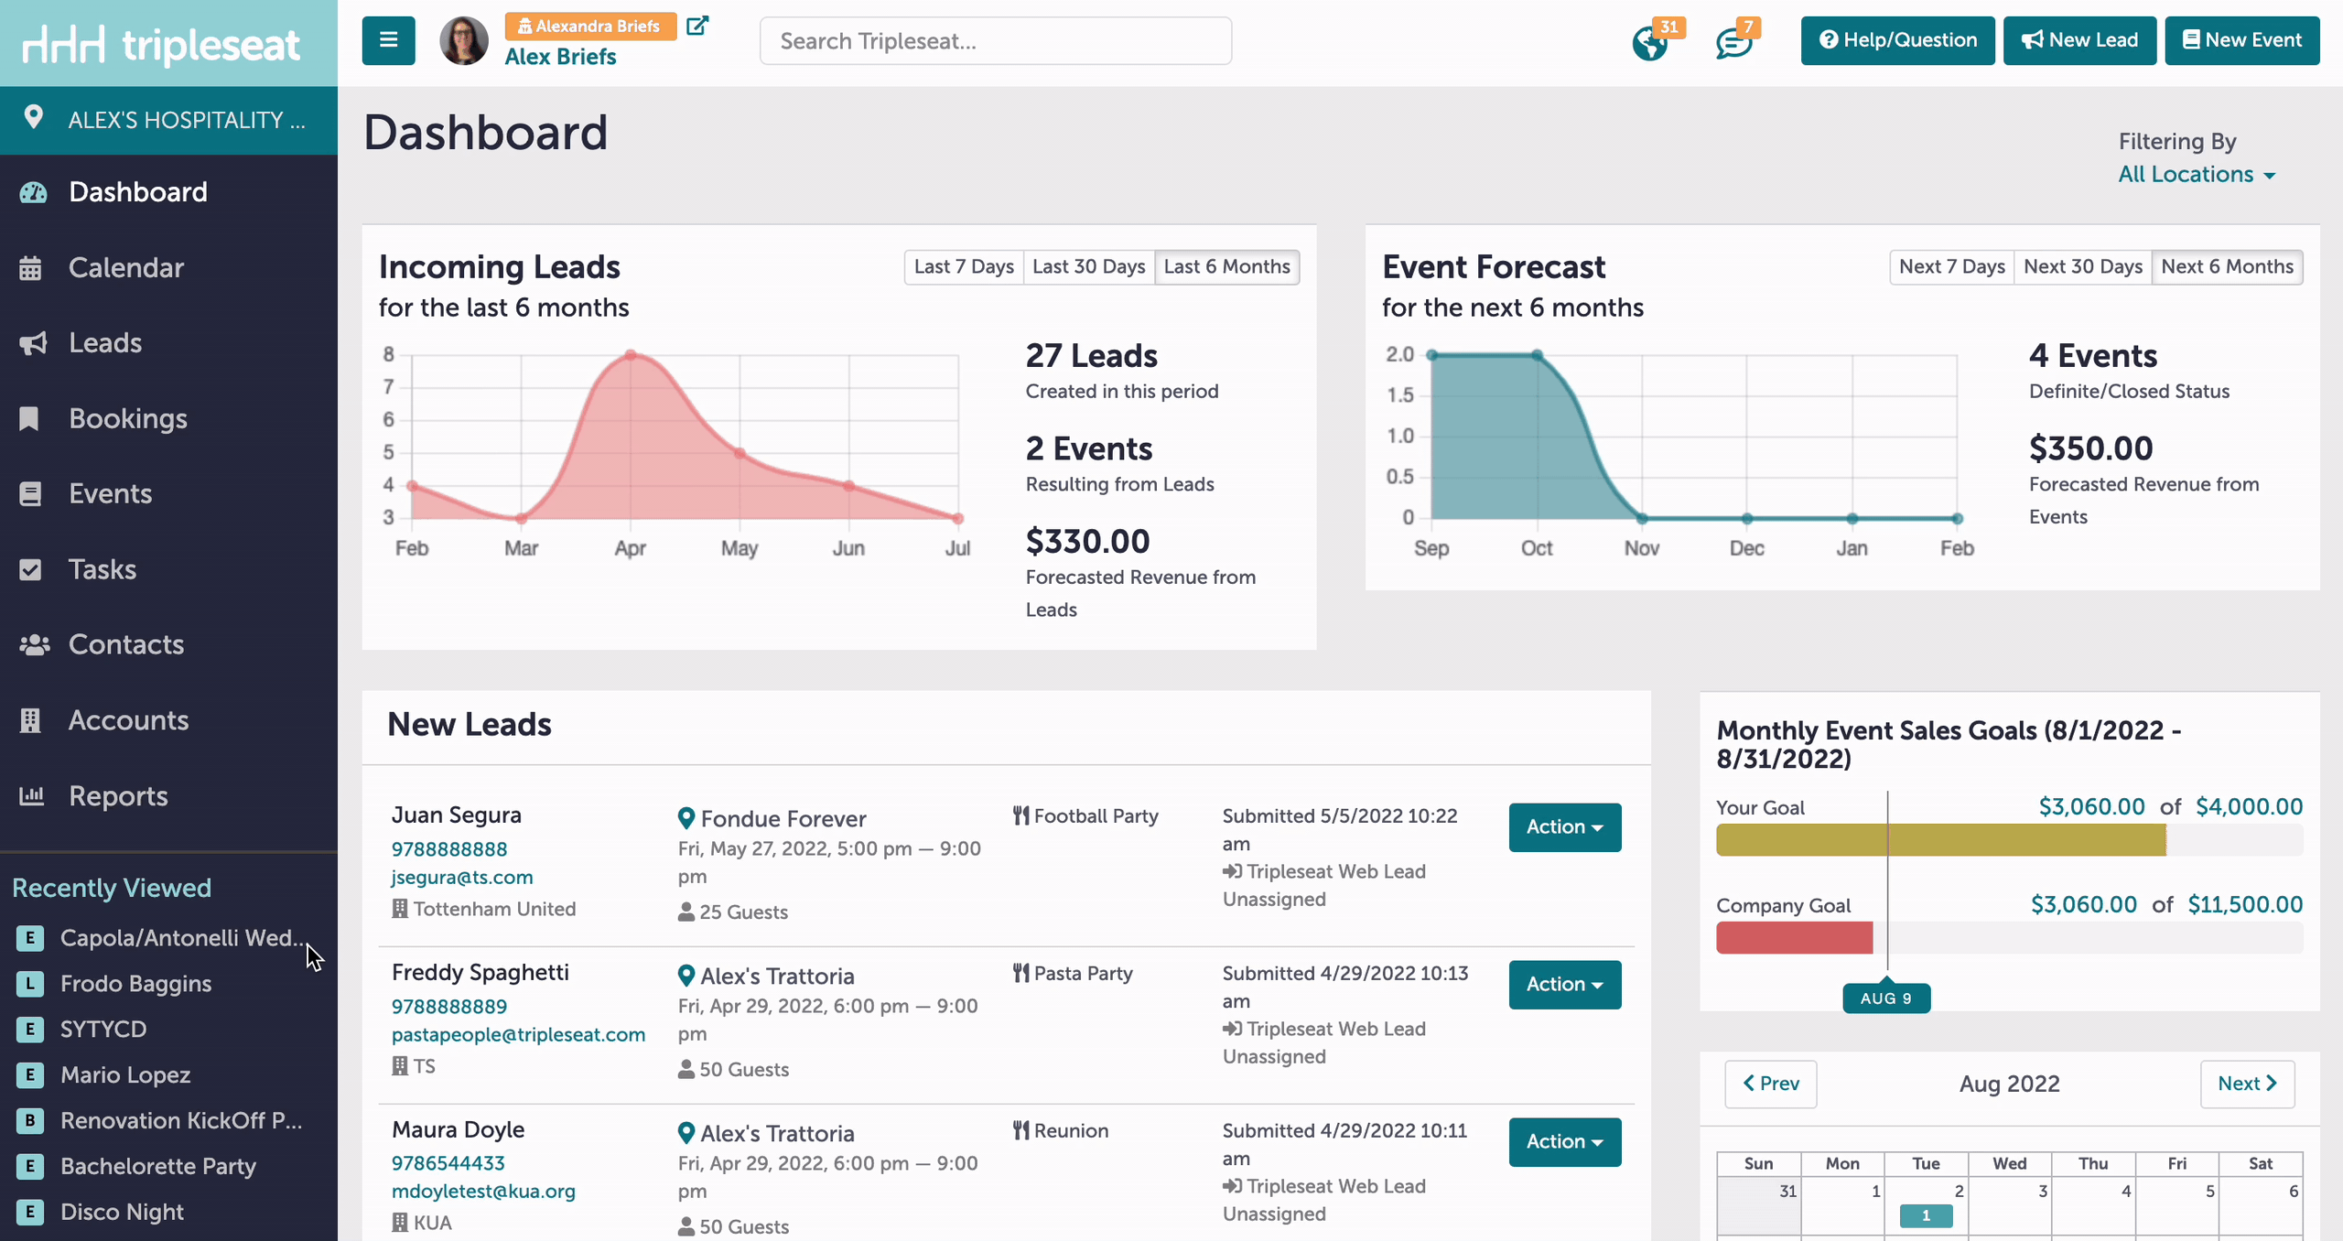
Task: Click the April peak point on leads chart
Action: pos(631,354)
